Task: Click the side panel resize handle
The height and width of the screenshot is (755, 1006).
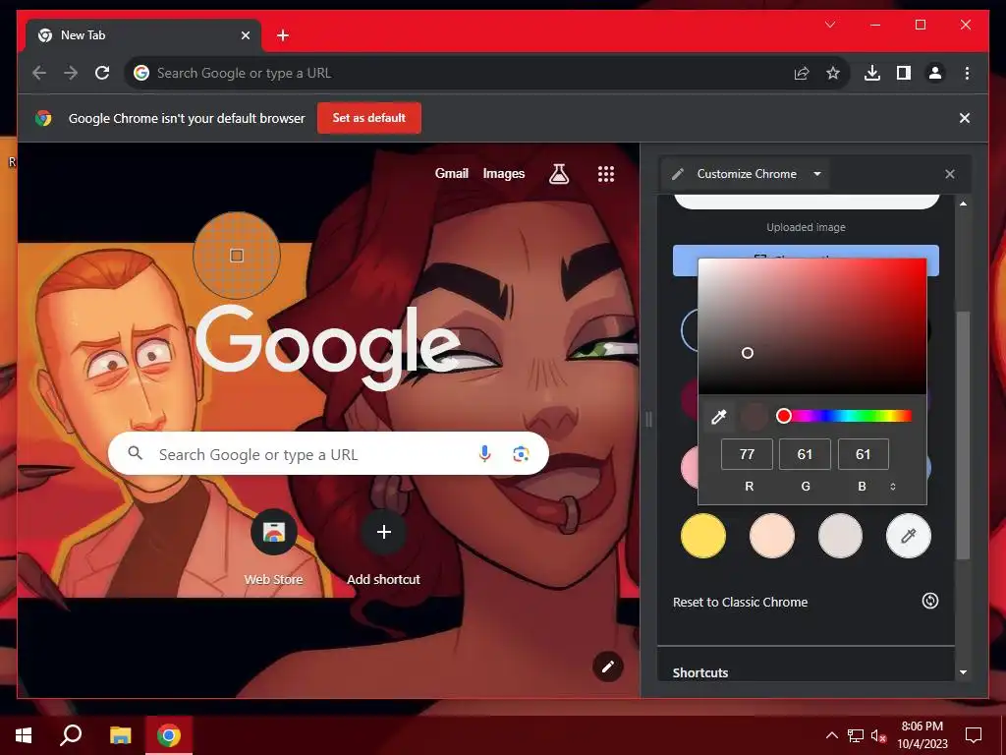Action: (x=648, y=419)
